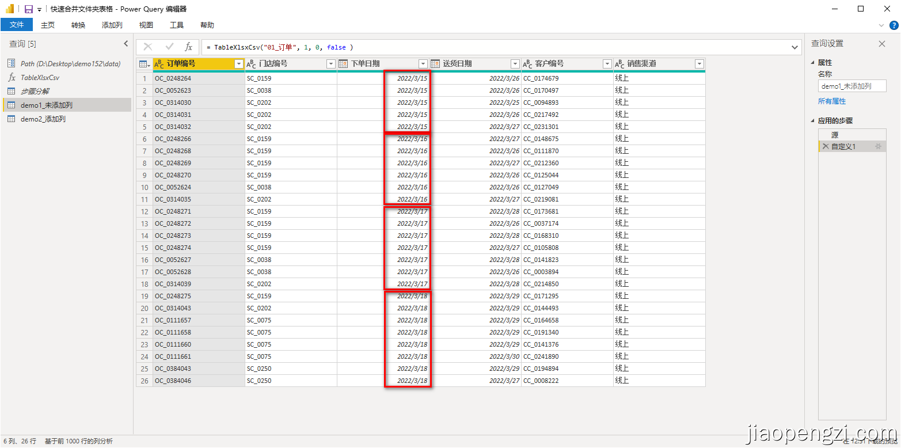Click cell OC_0384046
The width and height of the screenshot is (901, 448).
199,381
